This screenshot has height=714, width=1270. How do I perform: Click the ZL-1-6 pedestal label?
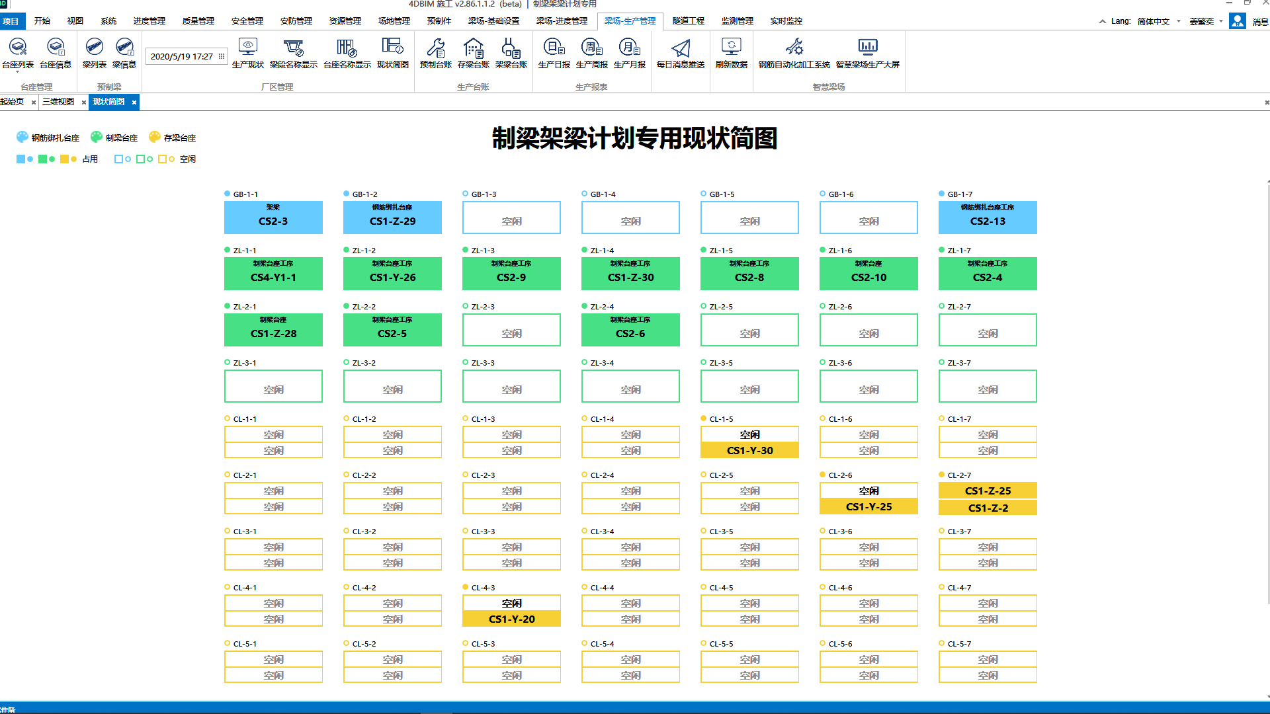(x=840, y=251)
